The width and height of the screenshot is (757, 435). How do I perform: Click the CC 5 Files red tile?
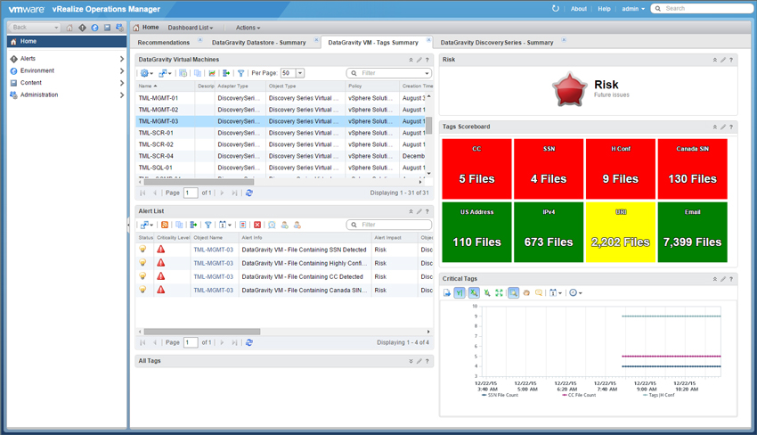click(x=476, y=168)
